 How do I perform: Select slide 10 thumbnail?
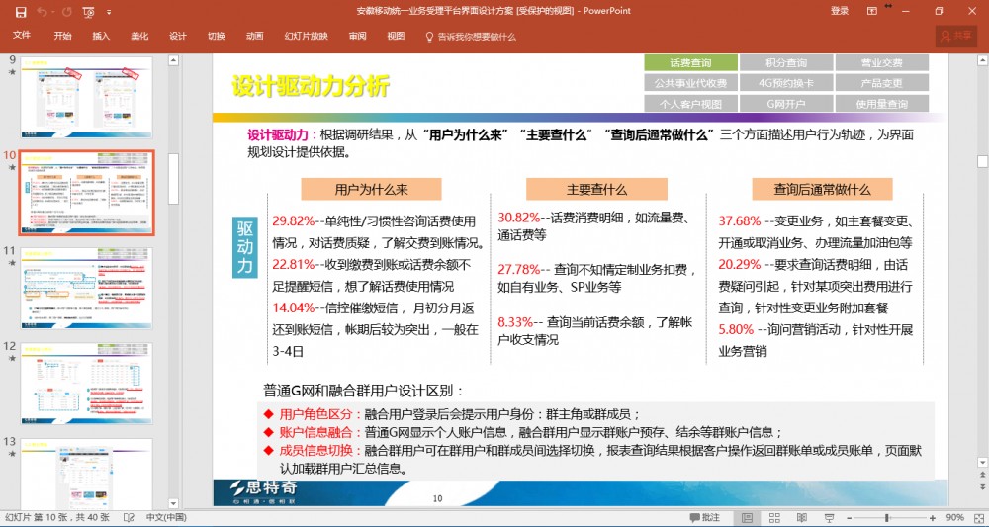click(x=86, y=193)
